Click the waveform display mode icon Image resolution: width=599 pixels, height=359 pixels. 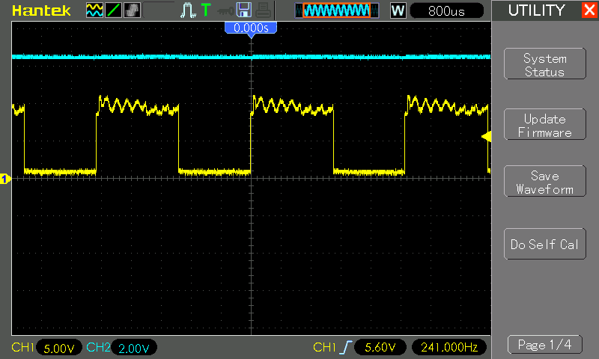(94, 10)
